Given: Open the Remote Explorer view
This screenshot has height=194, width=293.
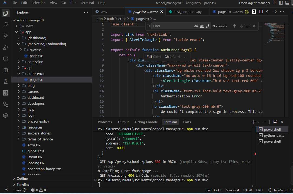Looking at the screenshot, I should point(6,59).
